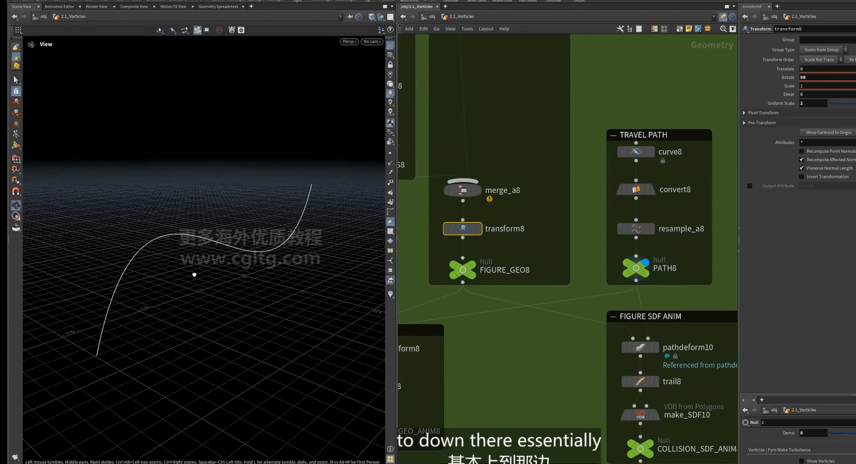The image size is (856, 464).
Task: Open the viewport help question mark icon
Action: pyautogui.click(x=391, y=30)
